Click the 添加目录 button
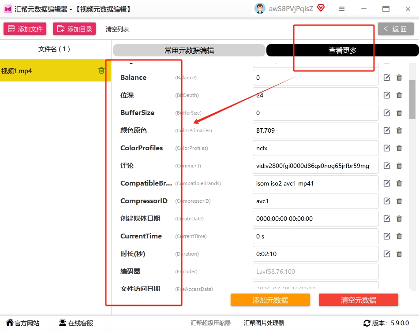The width and height of the screenshot is (419, 331). coord(74,29)
